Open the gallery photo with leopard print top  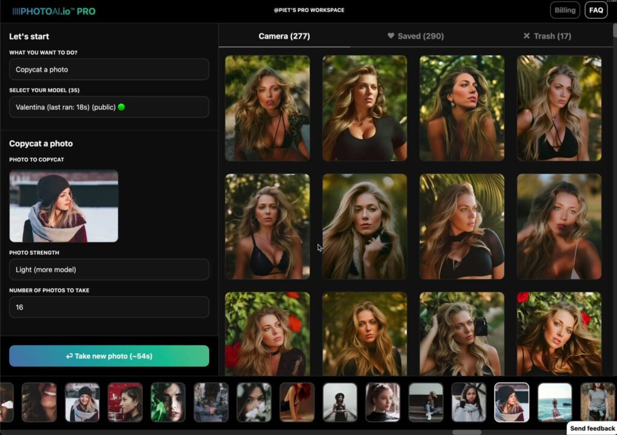coord(268,108)
